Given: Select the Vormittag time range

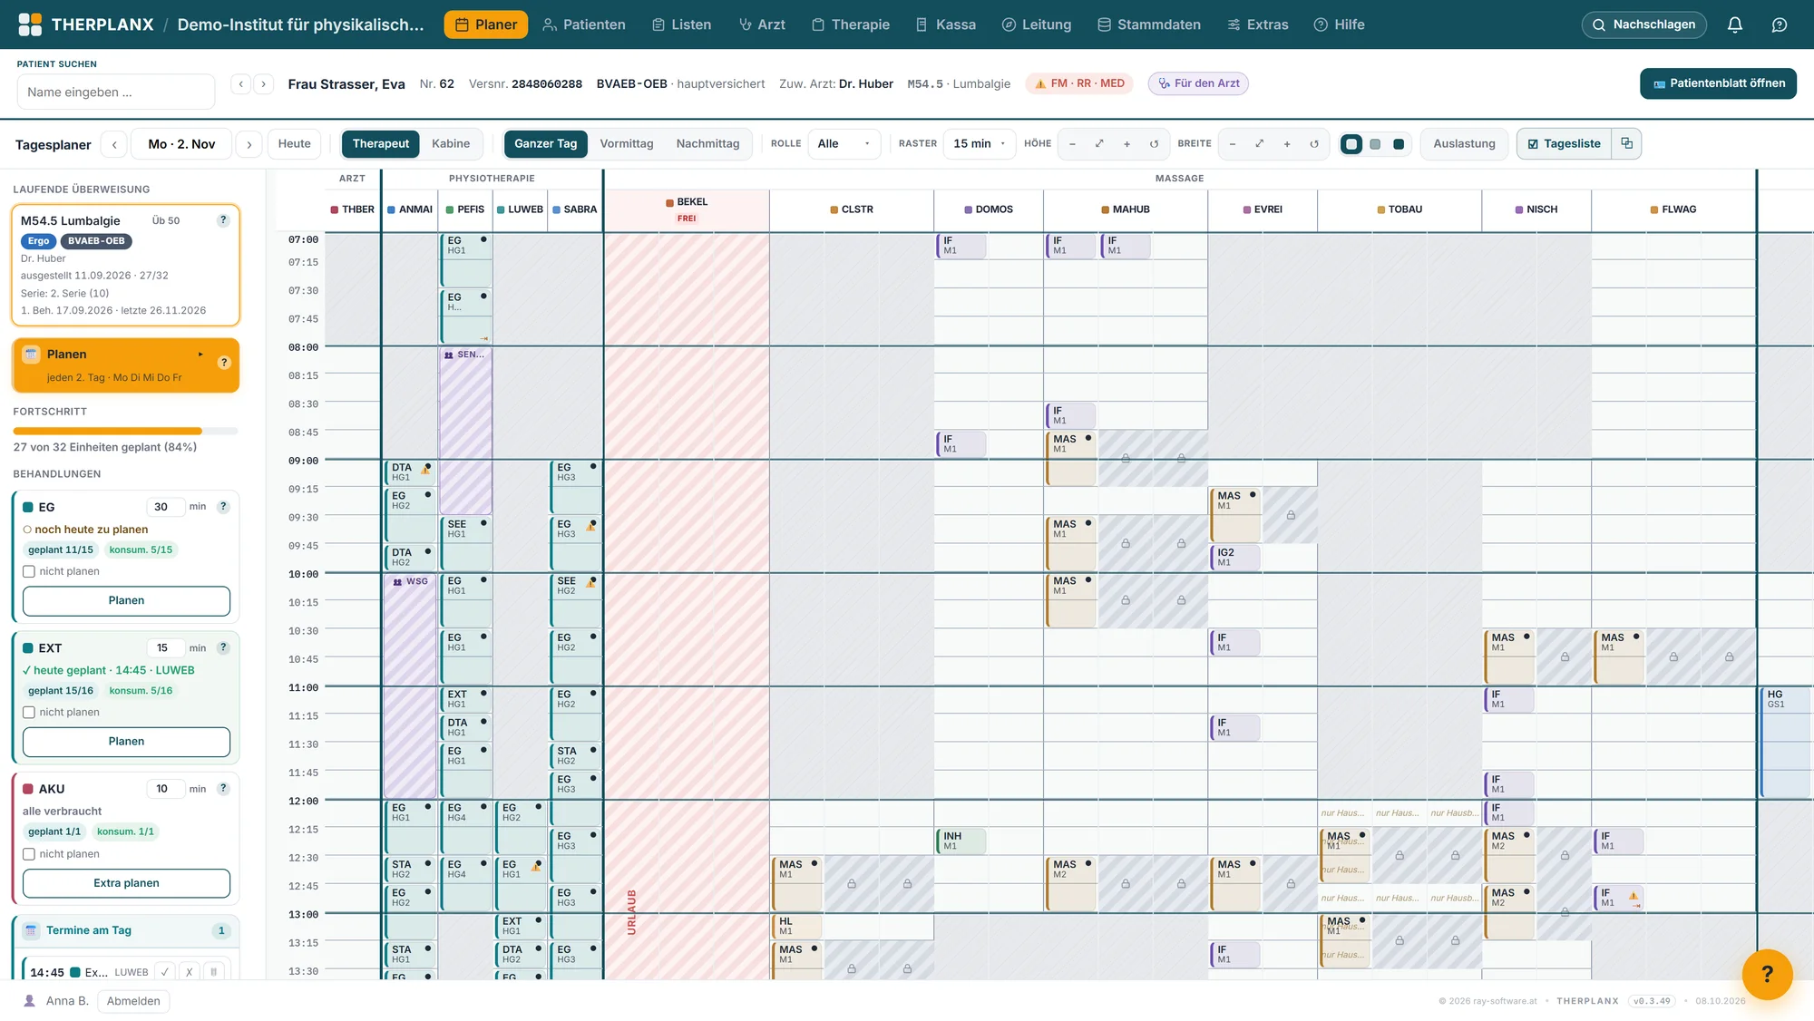Looking at the screenshot, I should (627, 143).
